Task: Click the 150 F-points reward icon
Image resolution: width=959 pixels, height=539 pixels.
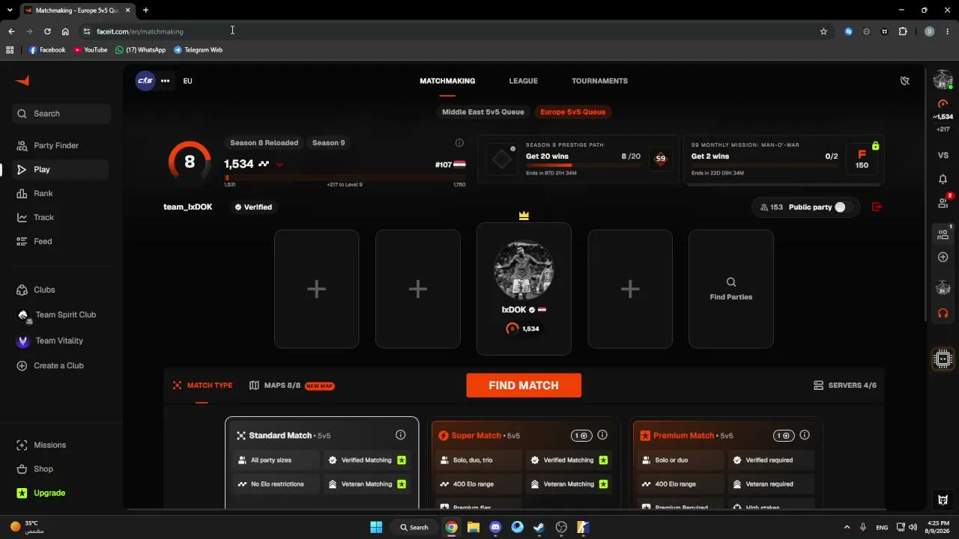Action: pos(862,159)
